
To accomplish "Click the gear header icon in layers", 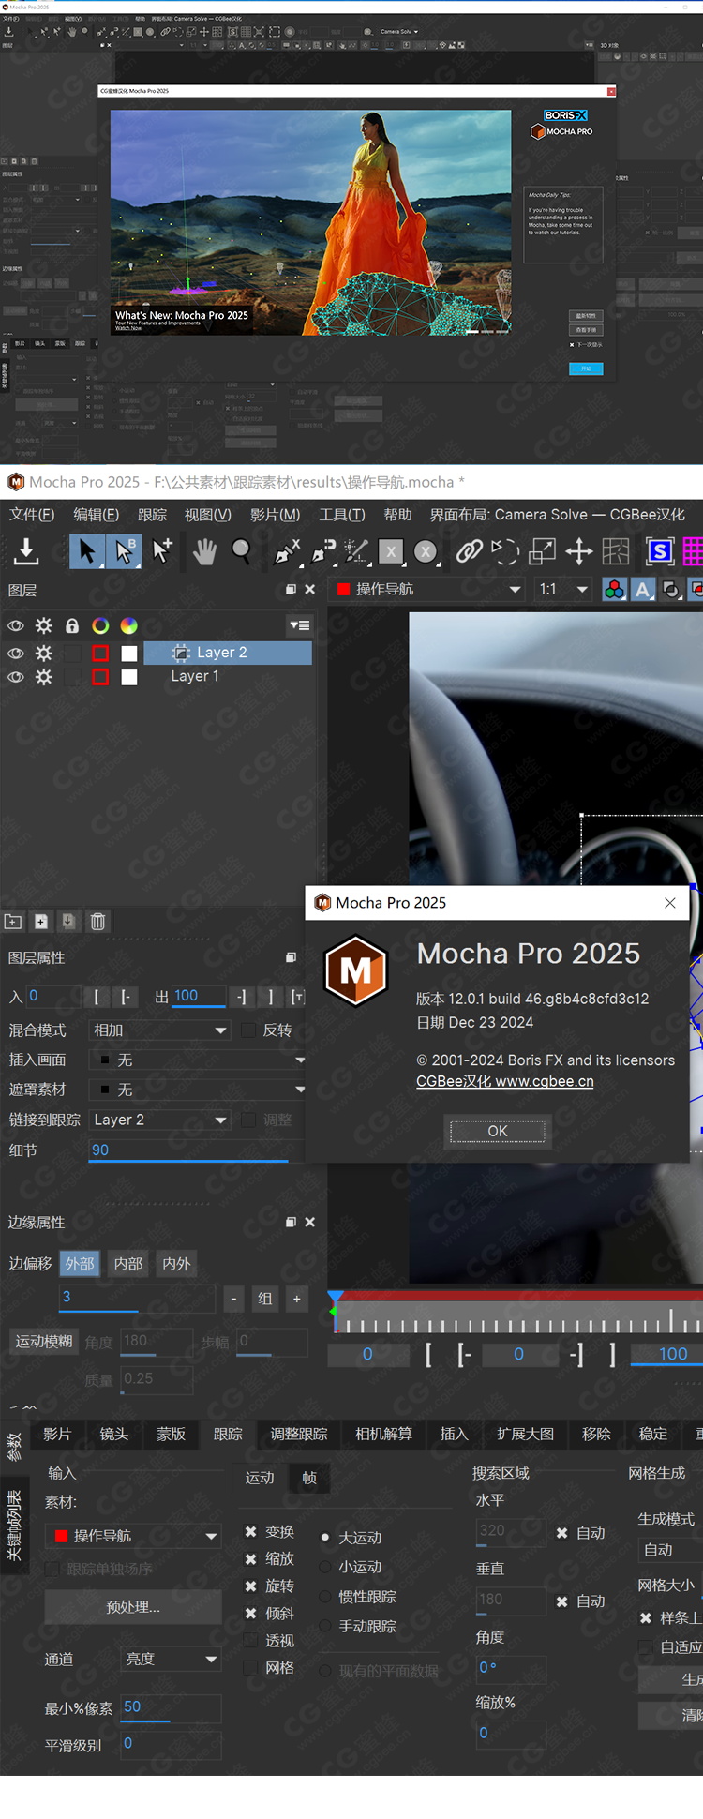I will click(44, 625).
